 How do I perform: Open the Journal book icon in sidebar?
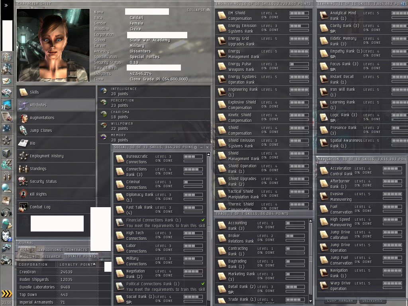6,200
